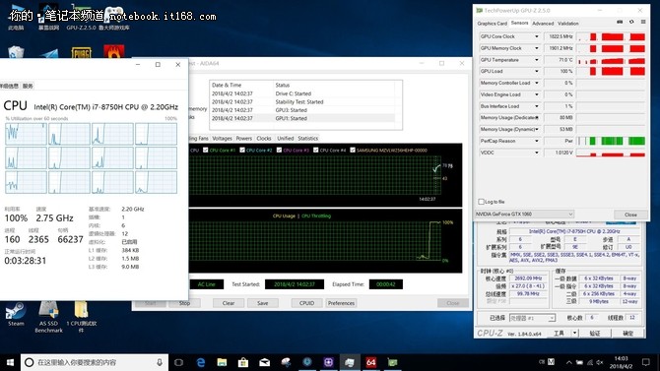
Task: Launch Microsoft Edge from taskbar
Action: pos(201,362)
